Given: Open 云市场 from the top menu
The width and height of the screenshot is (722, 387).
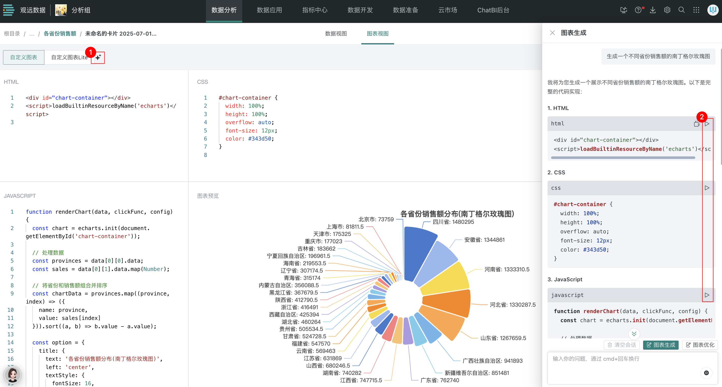Looking at the screenshot, I should (448, 10).
